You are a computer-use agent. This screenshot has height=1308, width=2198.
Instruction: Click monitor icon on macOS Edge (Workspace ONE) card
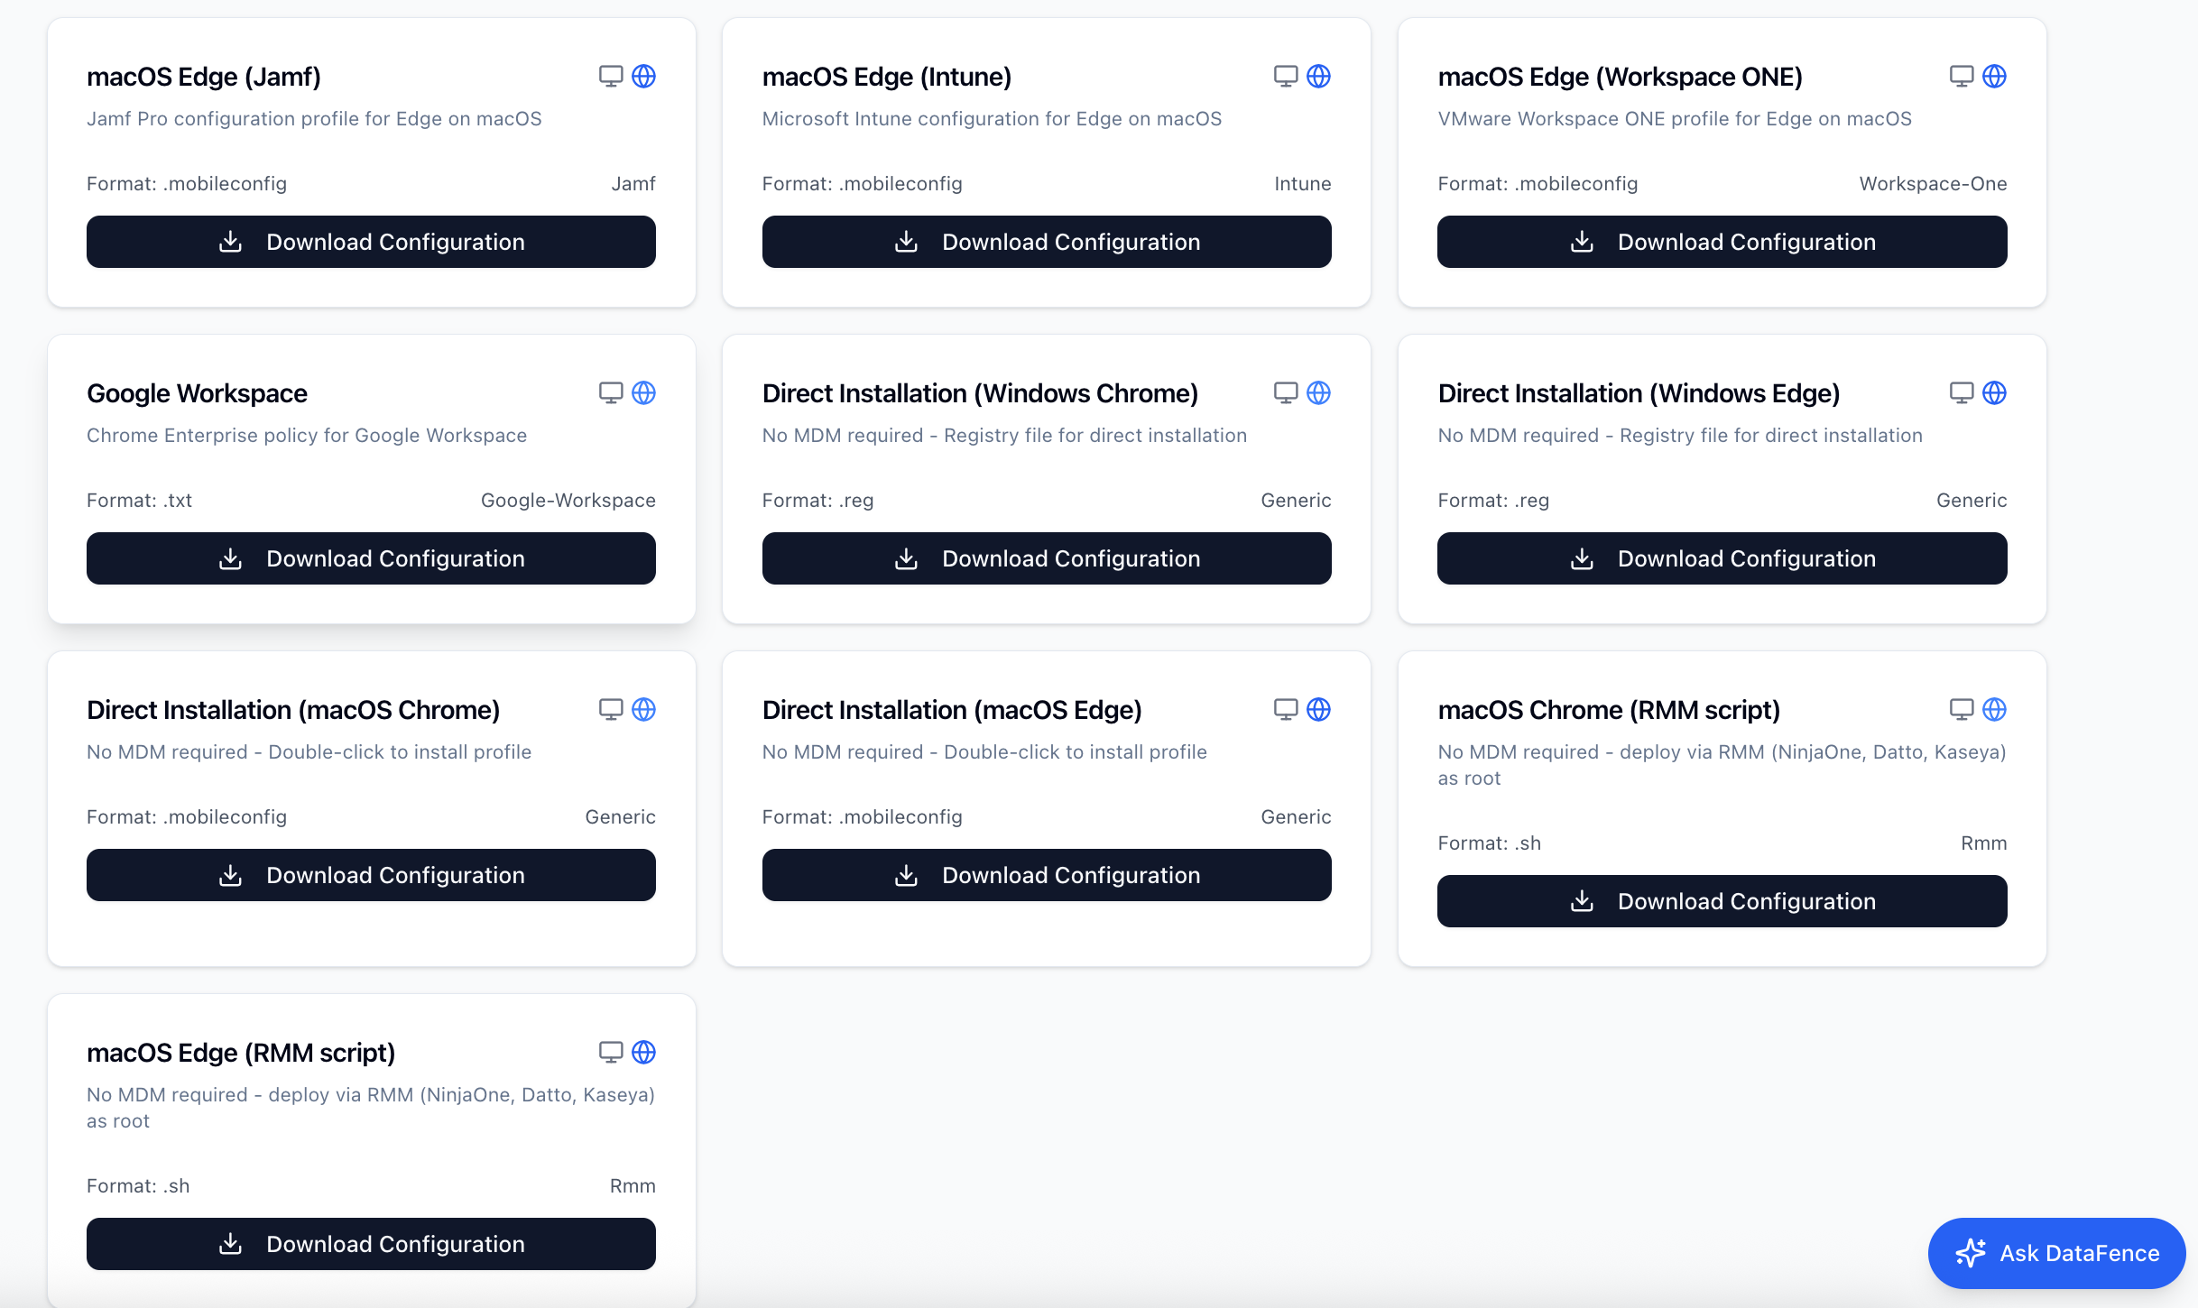(1962, 77)
